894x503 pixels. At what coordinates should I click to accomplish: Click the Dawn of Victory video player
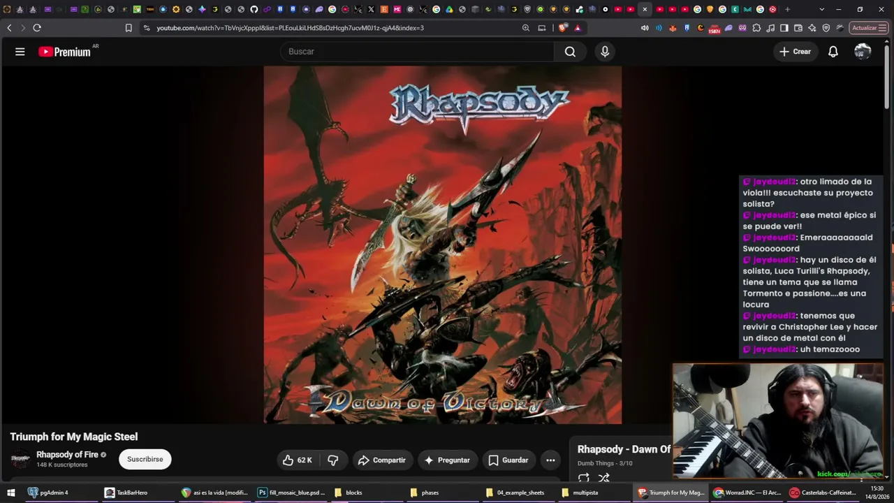pos(442,245)
